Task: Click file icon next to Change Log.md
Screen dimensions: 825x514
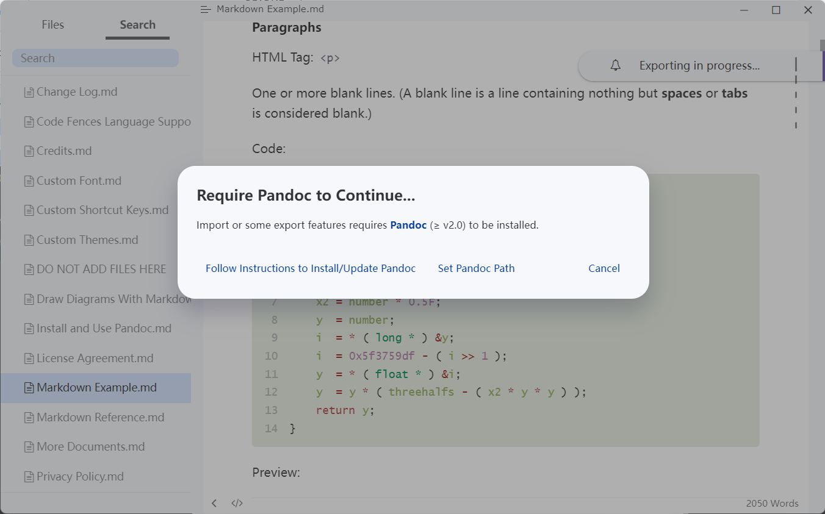Action: [x=29, y=93]
